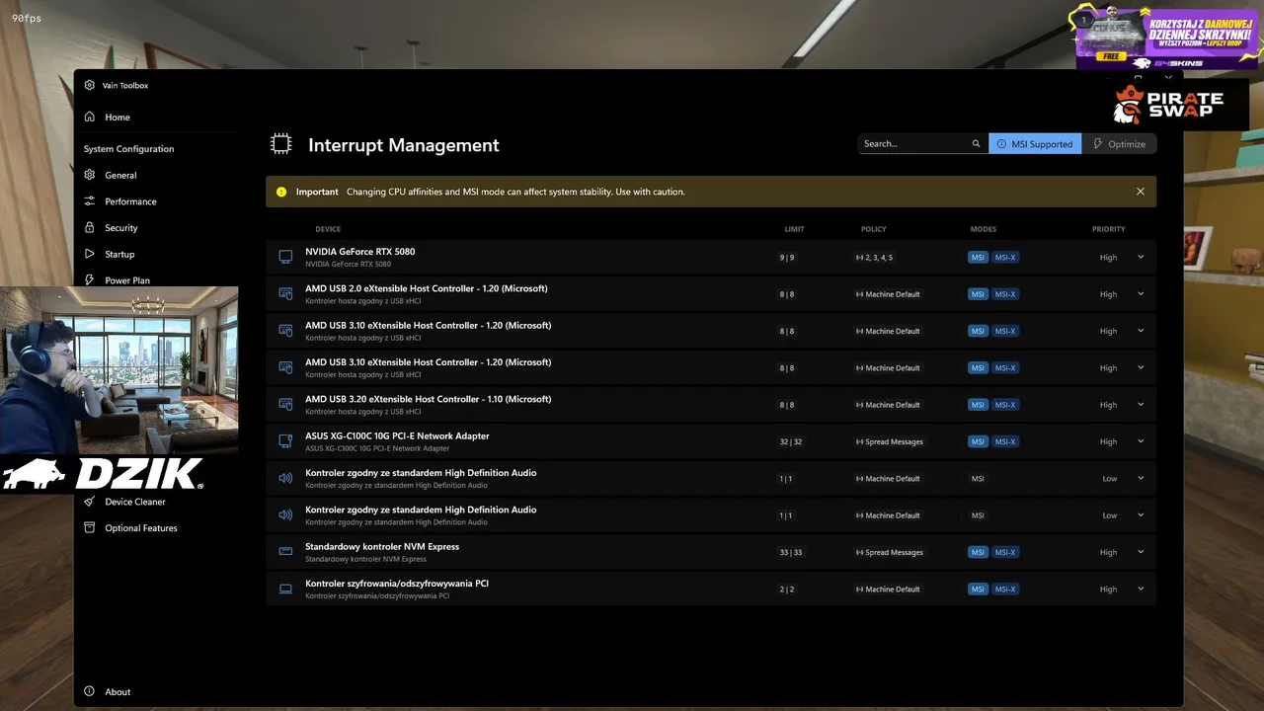Click 'Spread Messages' policy for ASUS adapter
Viewport: 1264px width, 711px height.
point(889,442)
